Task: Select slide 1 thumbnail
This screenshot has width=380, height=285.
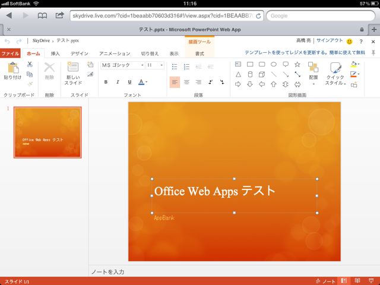Action: pyautogui.click(x=47, y=132)
